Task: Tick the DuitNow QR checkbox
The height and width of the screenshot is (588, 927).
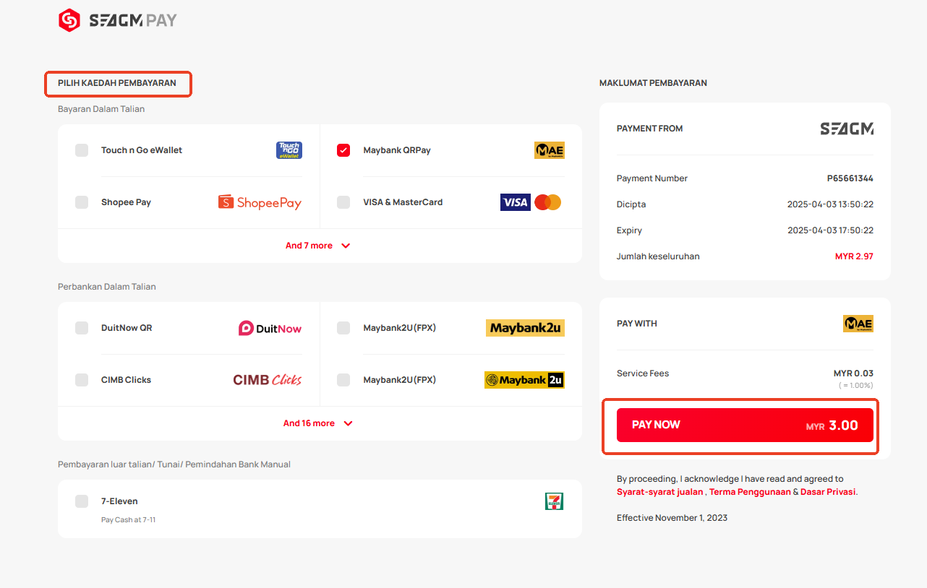Action: pos(82,328)
